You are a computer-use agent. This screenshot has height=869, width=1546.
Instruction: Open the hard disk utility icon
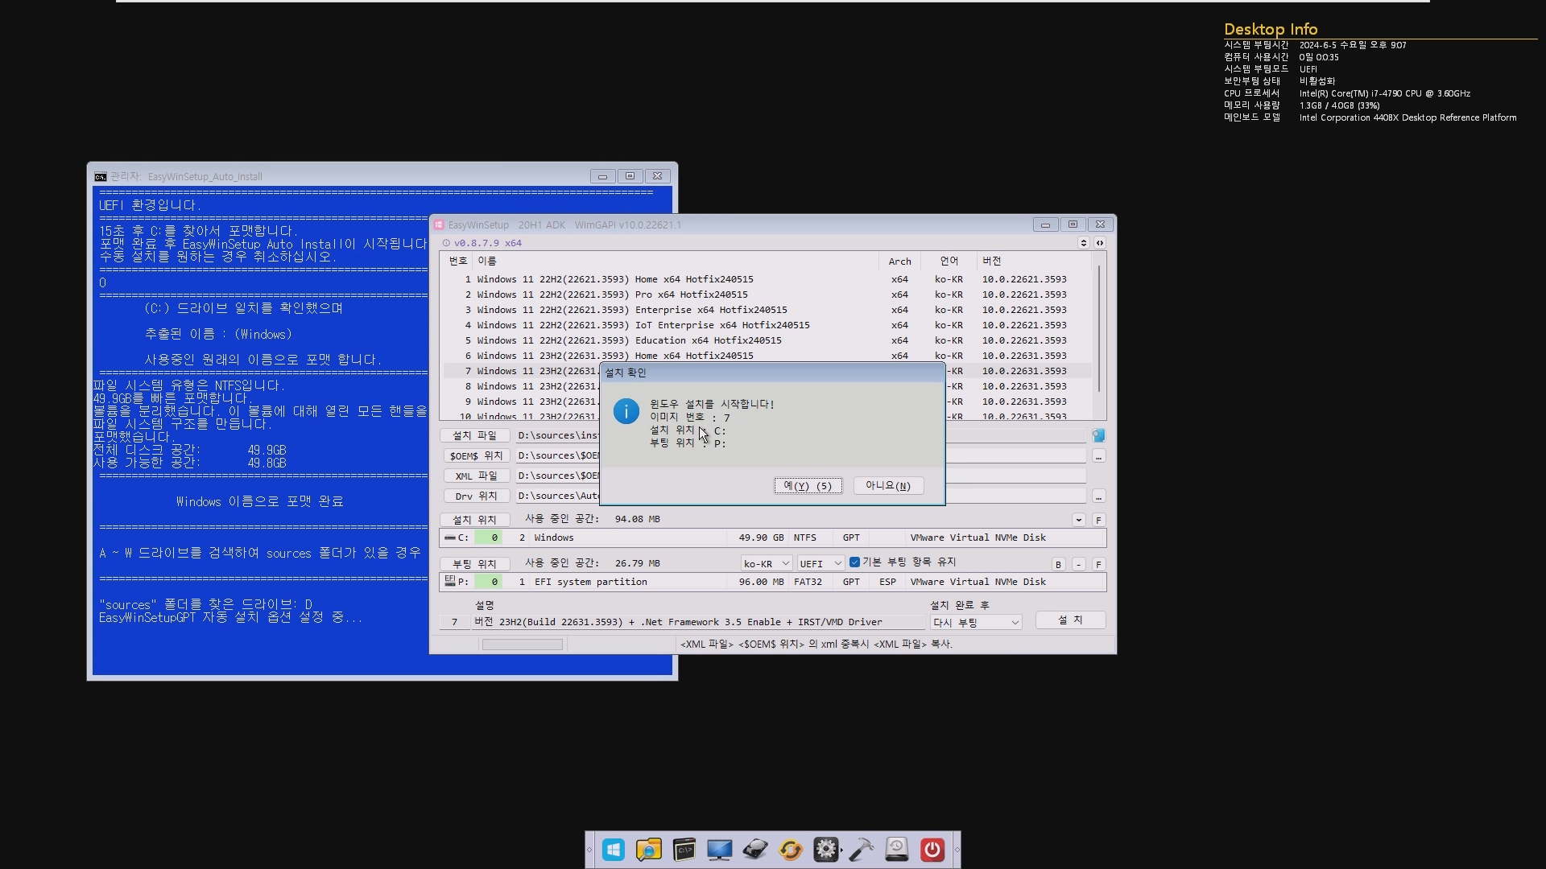click(x=754, y=850)
